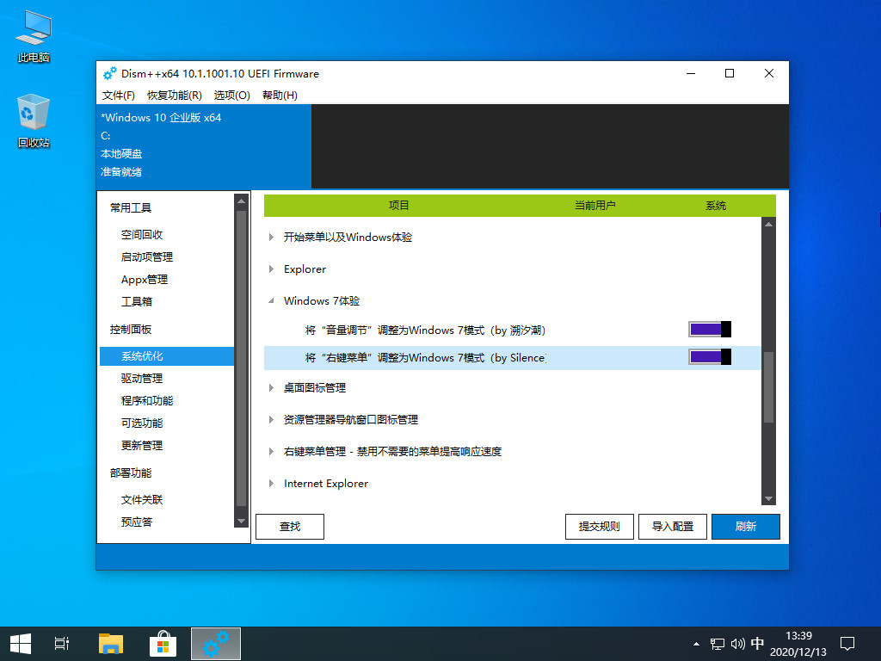Open the 回收站 (Recycle Bin)
Screen dimensions: 881x661
click(32, 114)
